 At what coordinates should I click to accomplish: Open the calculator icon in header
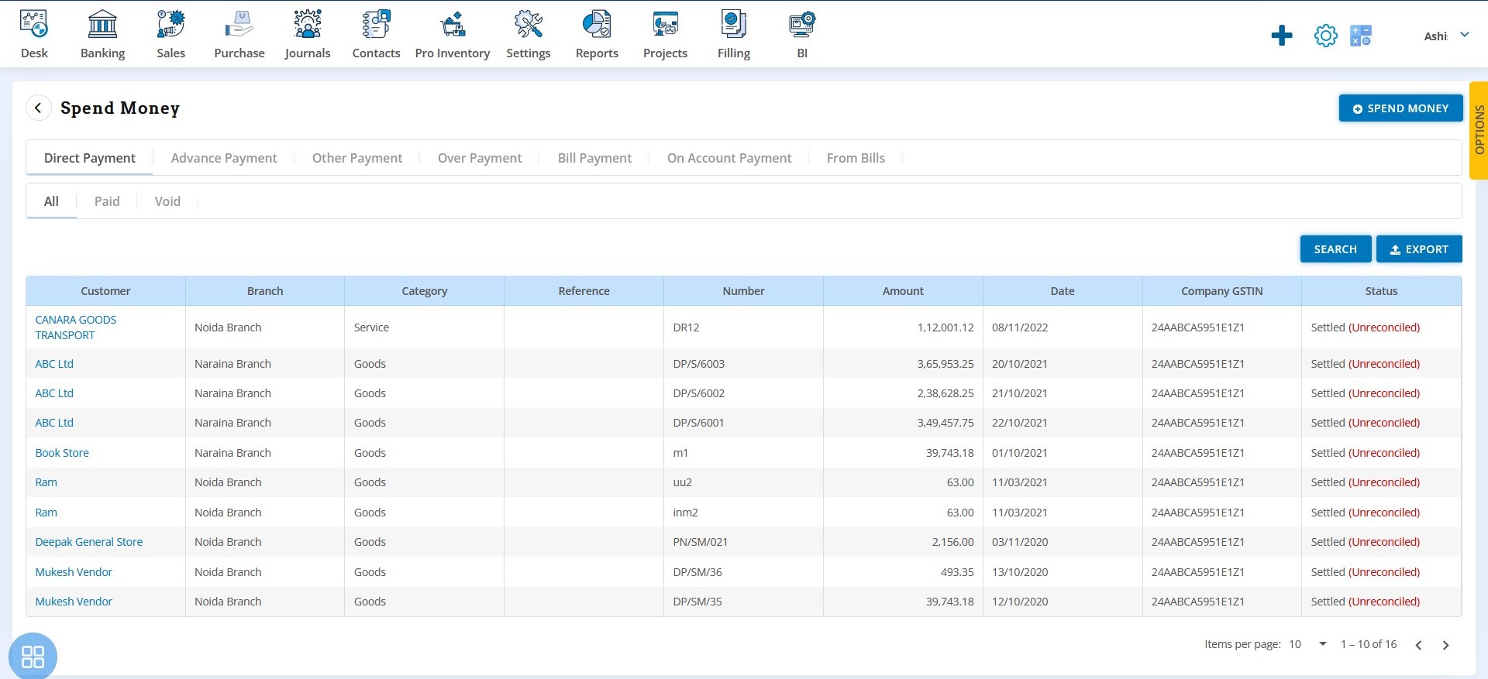(x=1361, y=36)
